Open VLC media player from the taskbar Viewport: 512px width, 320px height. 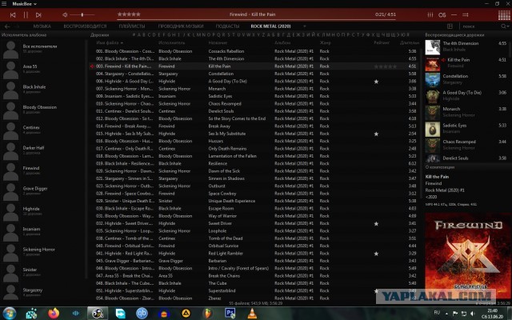[252, 314]
